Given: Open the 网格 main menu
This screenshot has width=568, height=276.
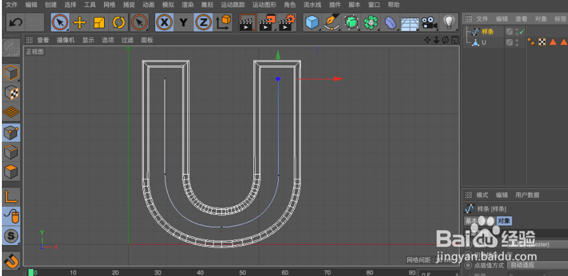Looking at the screenshot, I should (109, 5).
